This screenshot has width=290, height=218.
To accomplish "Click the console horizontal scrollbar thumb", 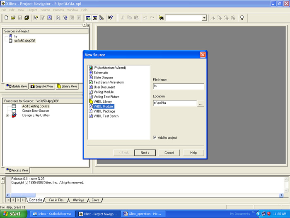I will coord(23,195).
